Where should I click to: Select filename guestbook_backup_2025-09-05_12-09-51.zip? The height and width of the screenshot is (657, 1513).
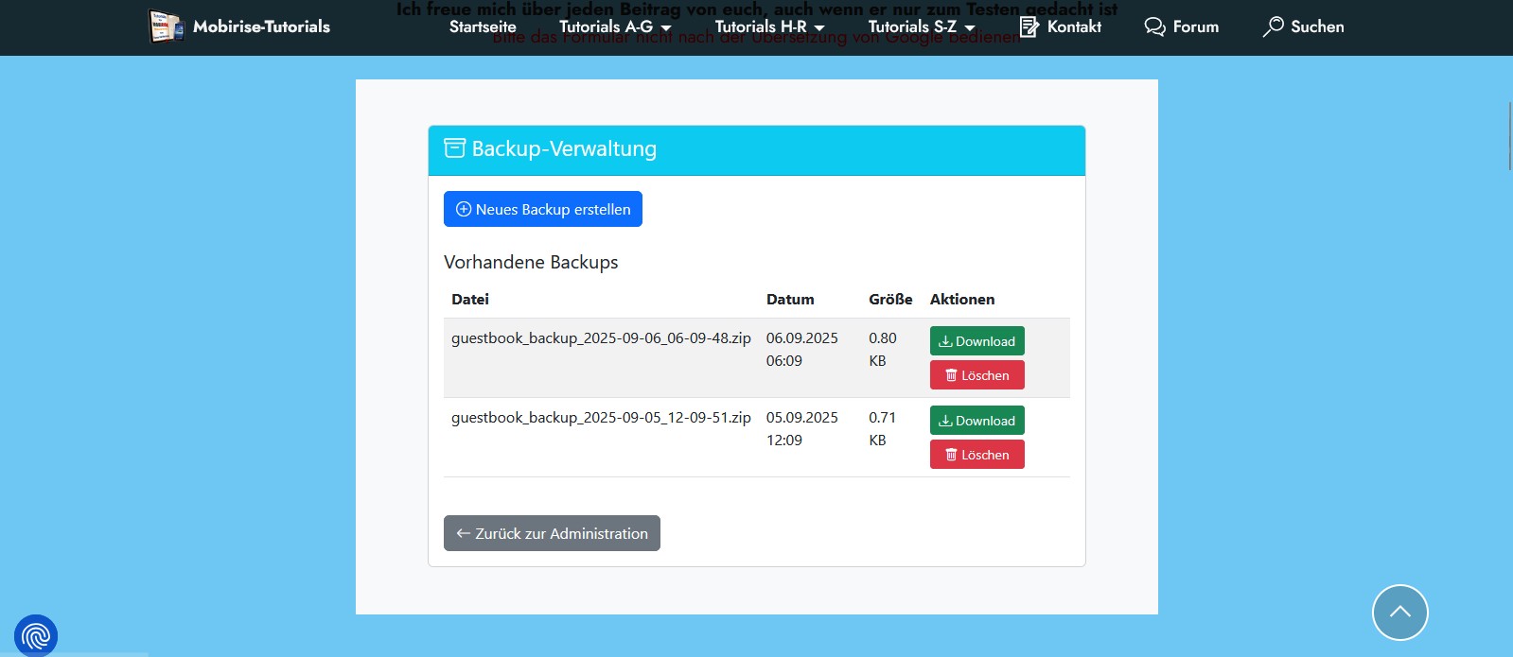tap(601, 417)
